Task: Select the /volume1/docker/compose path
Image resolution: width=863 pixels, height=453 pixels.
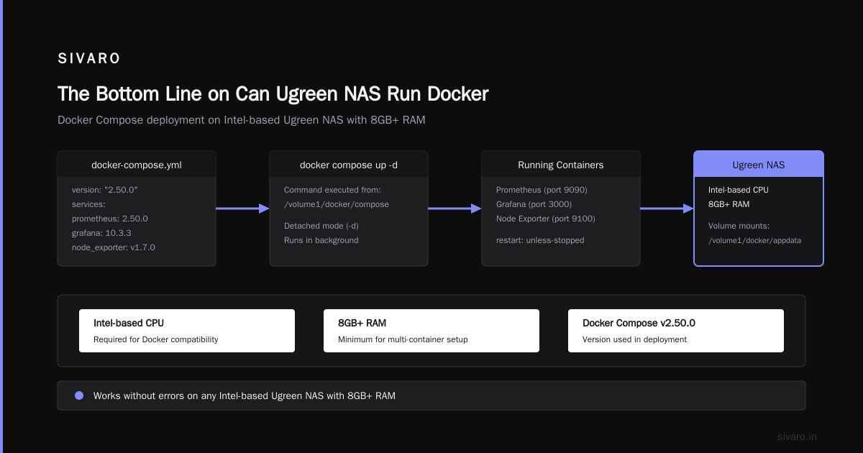Action: click(337, 204)
